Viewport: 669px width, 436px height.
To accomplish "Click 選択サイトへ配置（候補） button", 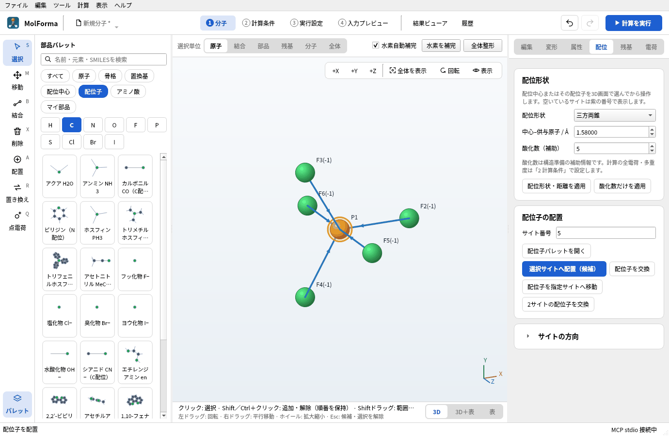I will point(564,269).
